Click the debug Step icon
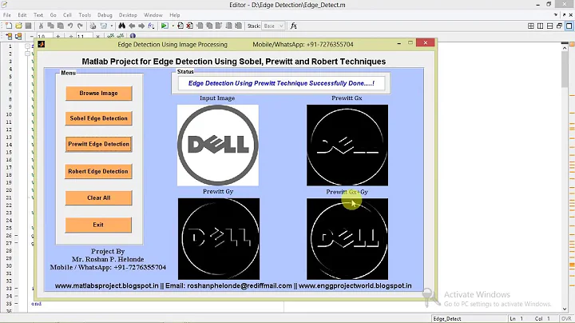This screenshot has width=575, height=323. pyautogui.click(x=200, y=26)
